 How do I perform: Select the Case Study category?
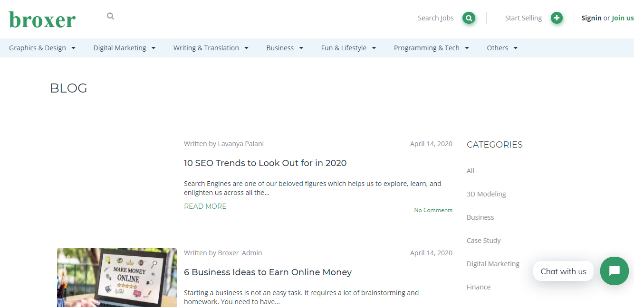click(483, 240)
